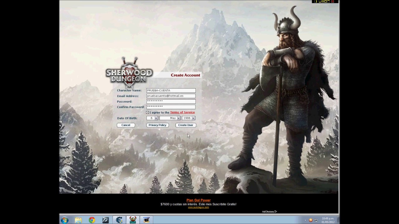
Task: Click the "Create Account" heading text
Action: coord(185,75)
